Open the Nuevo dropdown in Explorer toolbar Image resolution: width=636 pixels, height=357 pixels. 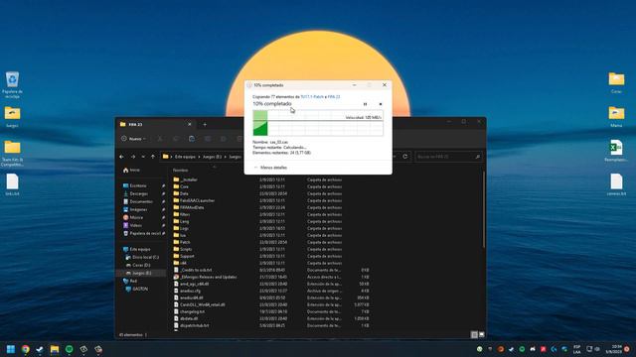coord(133,139)
